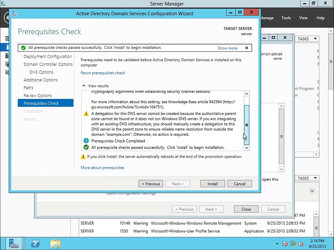Click the Server Manager title bar icon

tap(3, 3)
